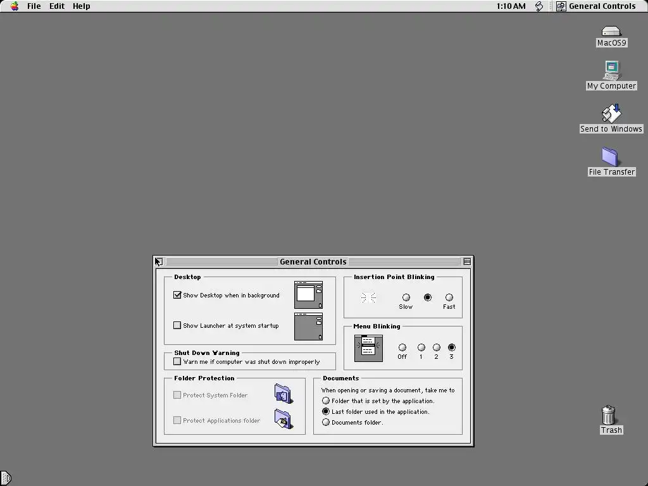Viewport: 648px width, 486px height.
Task: Set menu blinking to 1
Action: [421, 347]
